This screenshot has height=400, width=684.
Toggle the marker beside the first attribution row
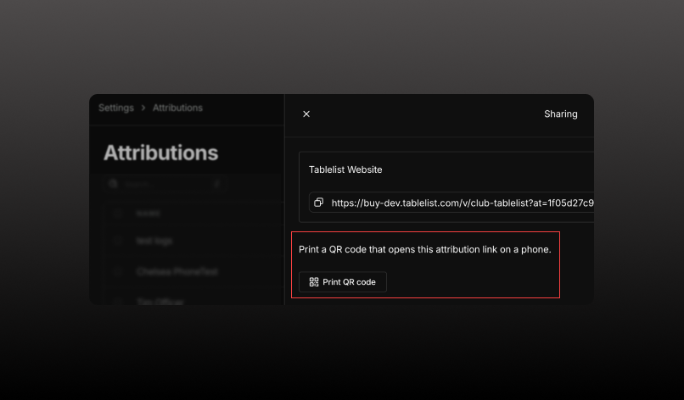point(117,213)
